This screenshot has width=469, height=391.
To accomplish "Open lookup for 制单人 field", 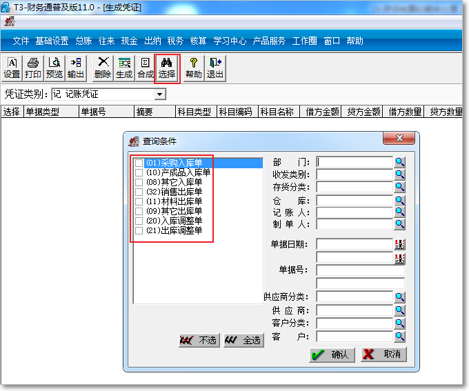I will (x=399, y=223).
